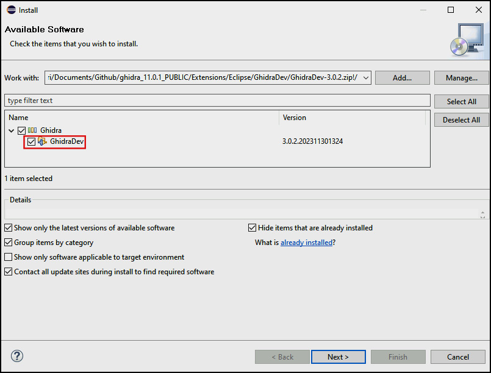
Task: Toggle Group items by category checkbox
Action: [9, 243]
